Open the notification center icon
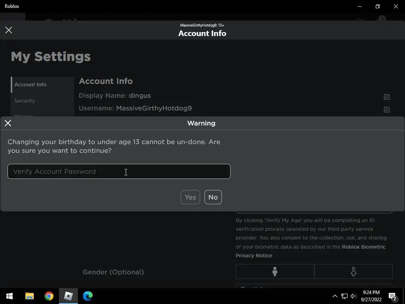Image resolution: width=405 pixels, height=304 pixels. click(x=393, y=296)
